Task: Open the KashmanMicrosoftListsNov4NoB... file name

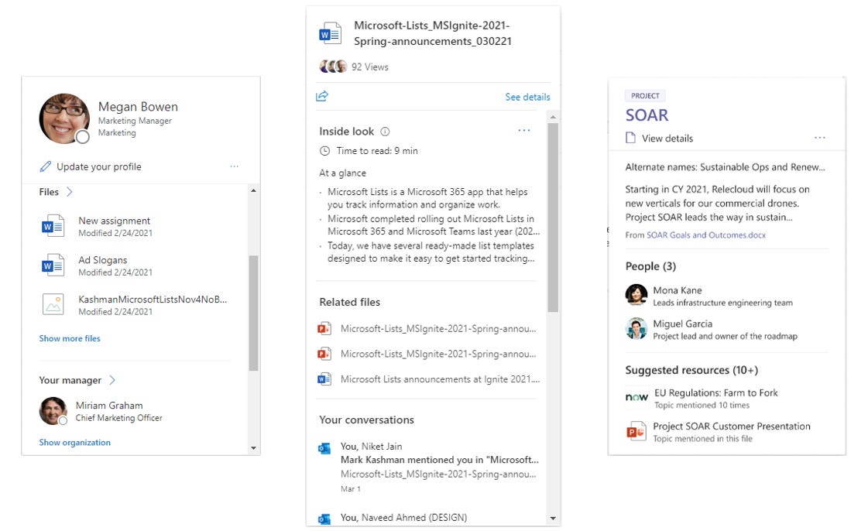Action: click(153, 300)
